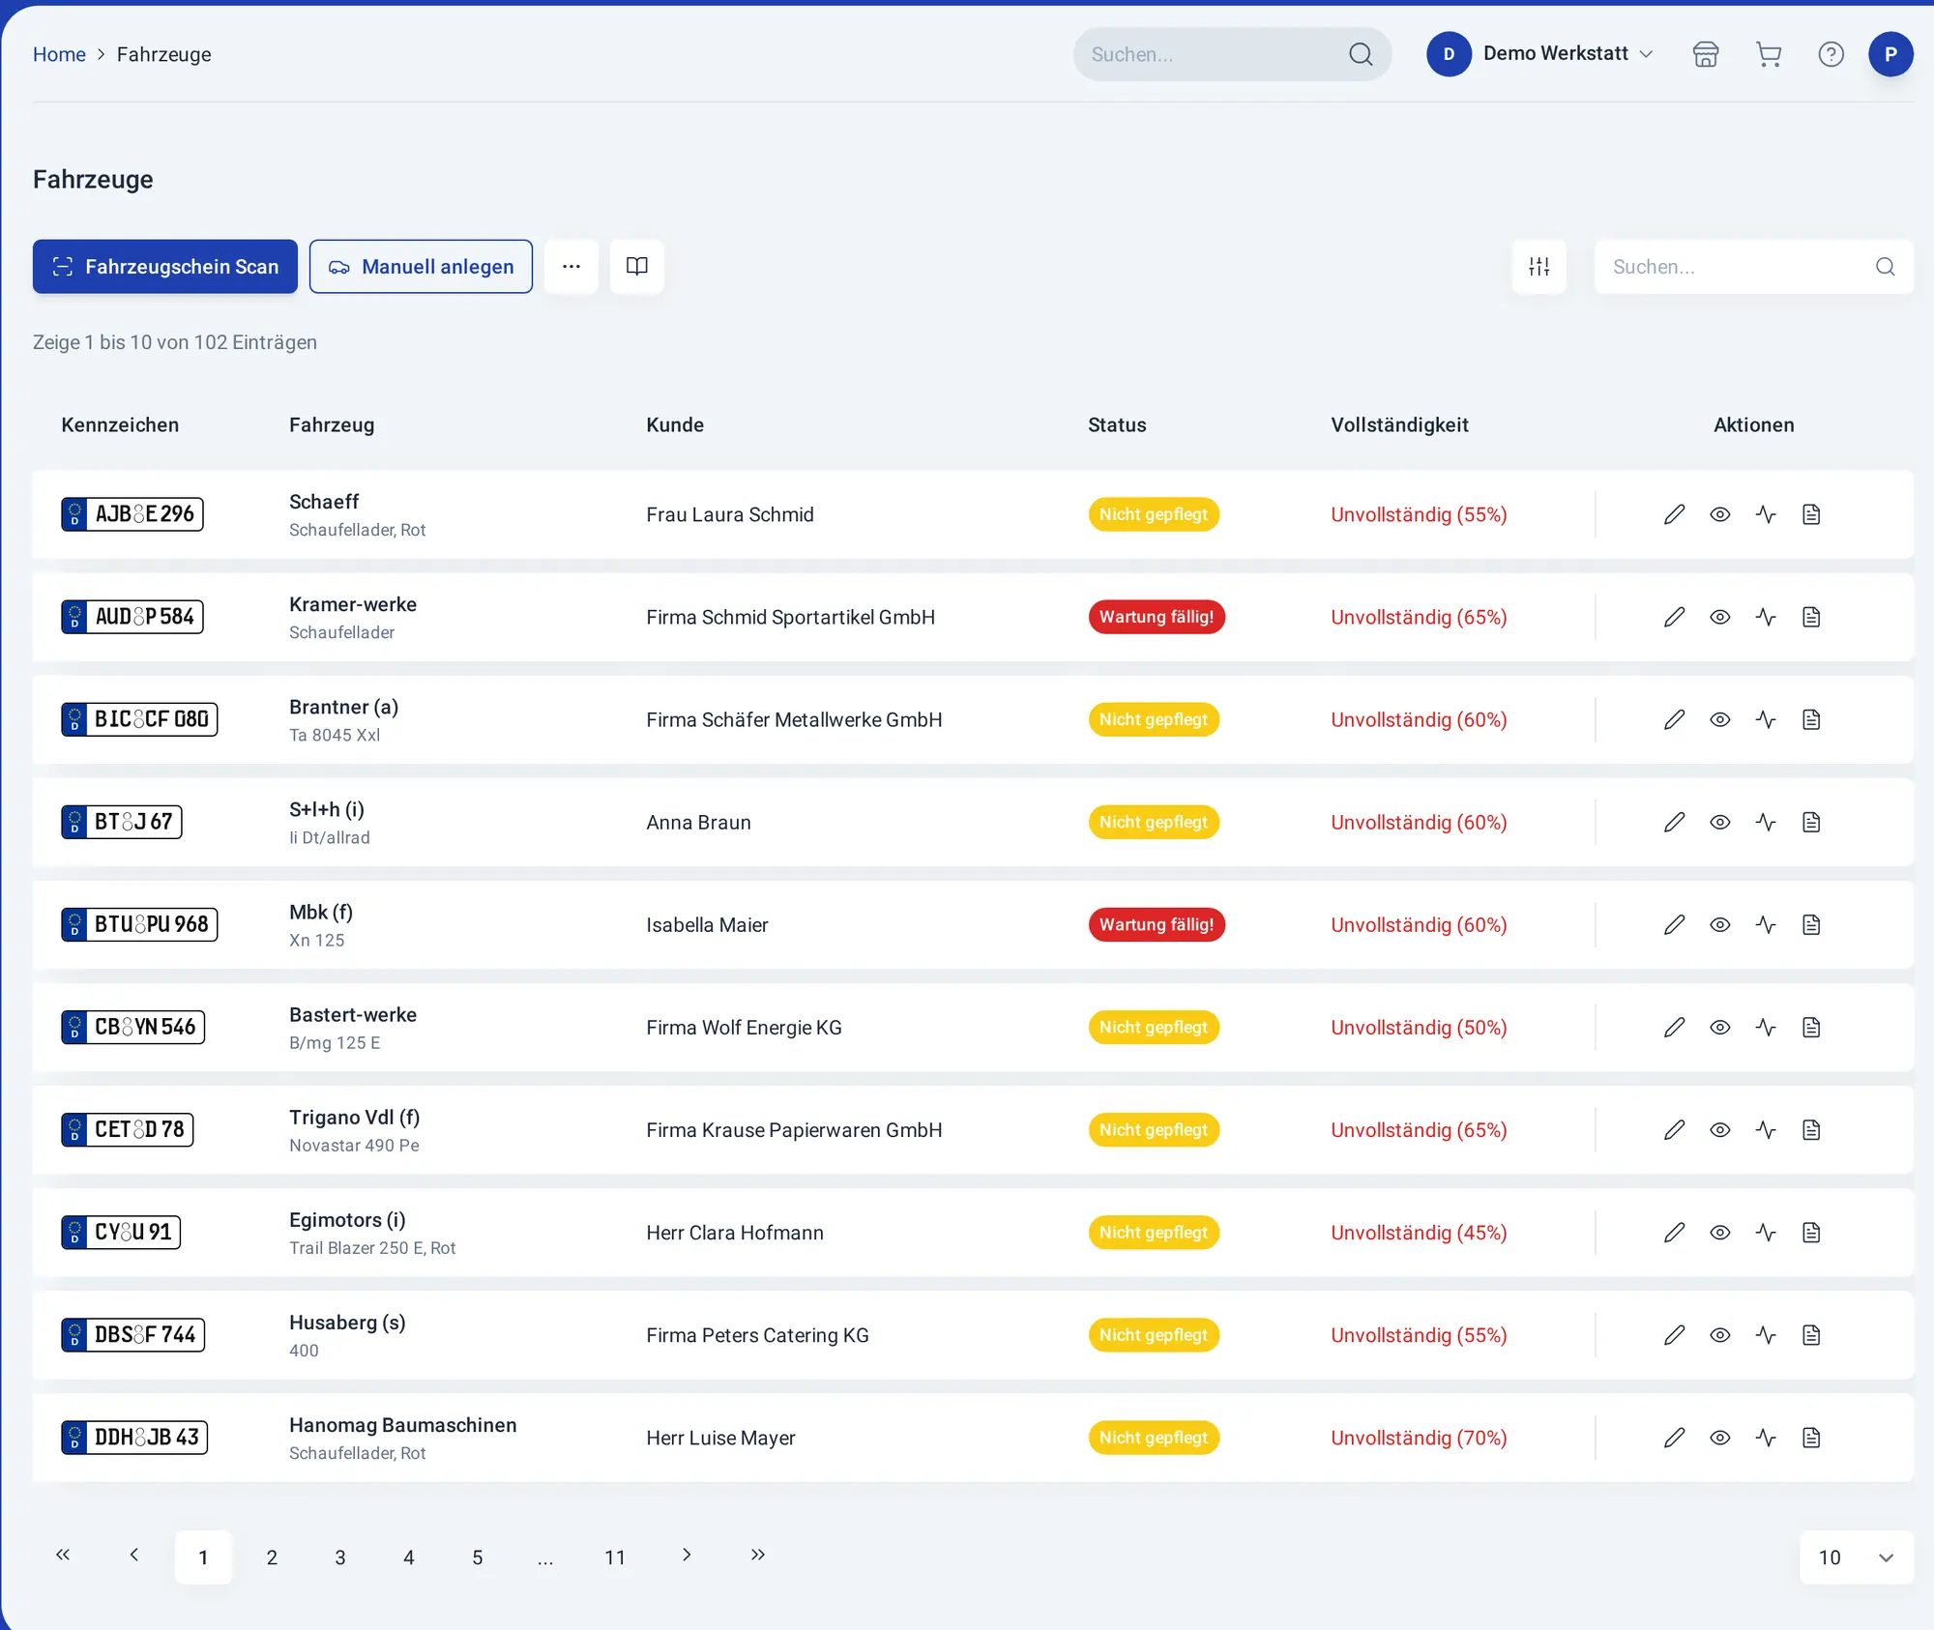Click license plate DBS F 744
This screenshot has height=1630, width=1934.
point(133,1334)
